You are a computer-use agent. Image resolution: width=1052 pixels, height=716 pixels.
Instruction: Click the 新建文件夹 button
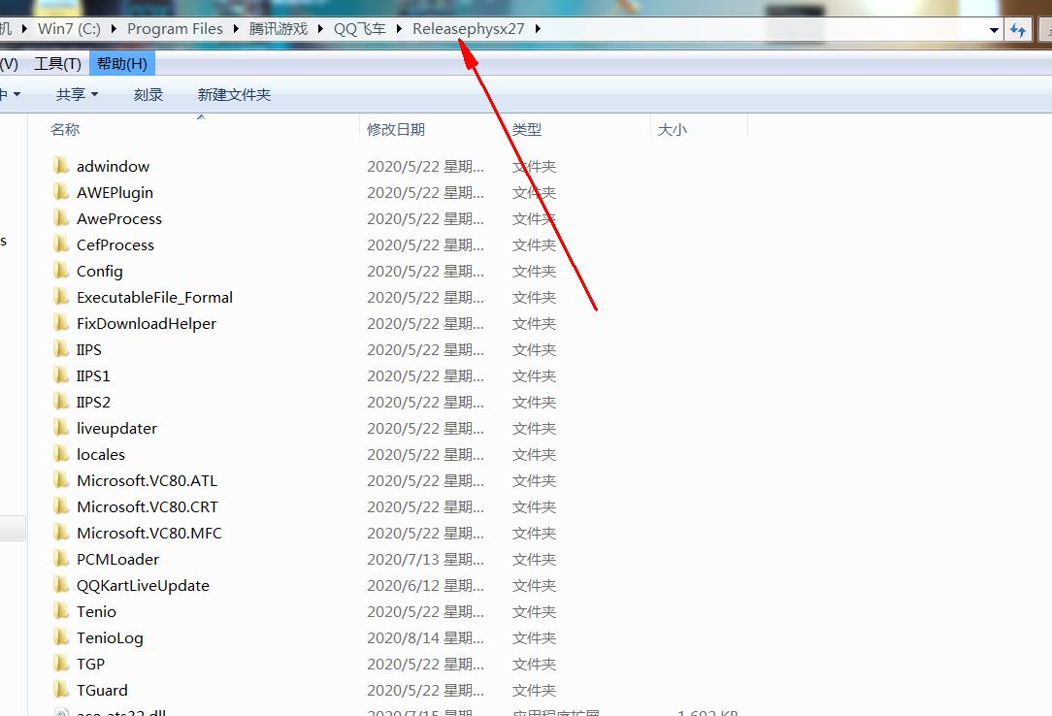[x=234, y=94]
